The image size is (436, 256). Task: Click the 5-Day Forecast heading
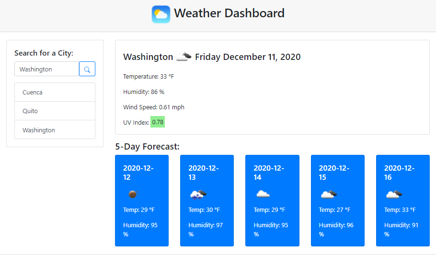coord(147,146)
